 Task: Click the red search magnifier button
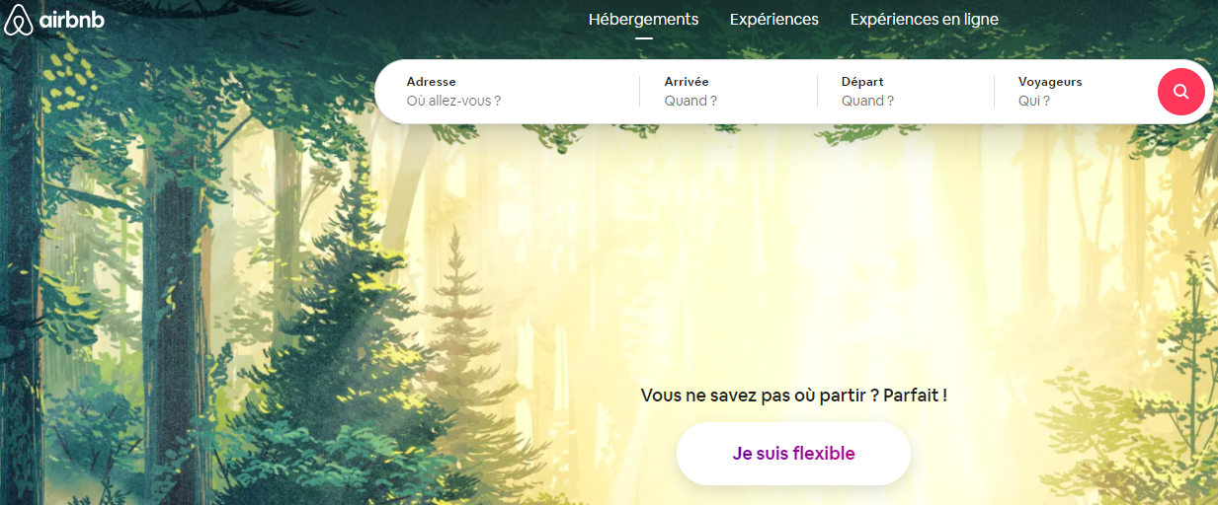[x=1180, y=92]
